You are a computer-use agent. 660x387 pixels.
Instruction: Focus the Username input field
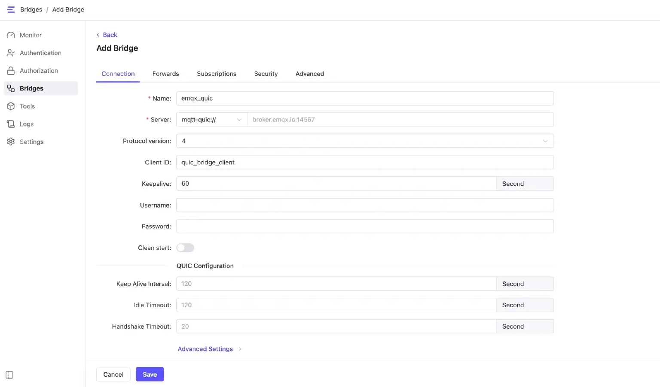[x=364, y=205]
